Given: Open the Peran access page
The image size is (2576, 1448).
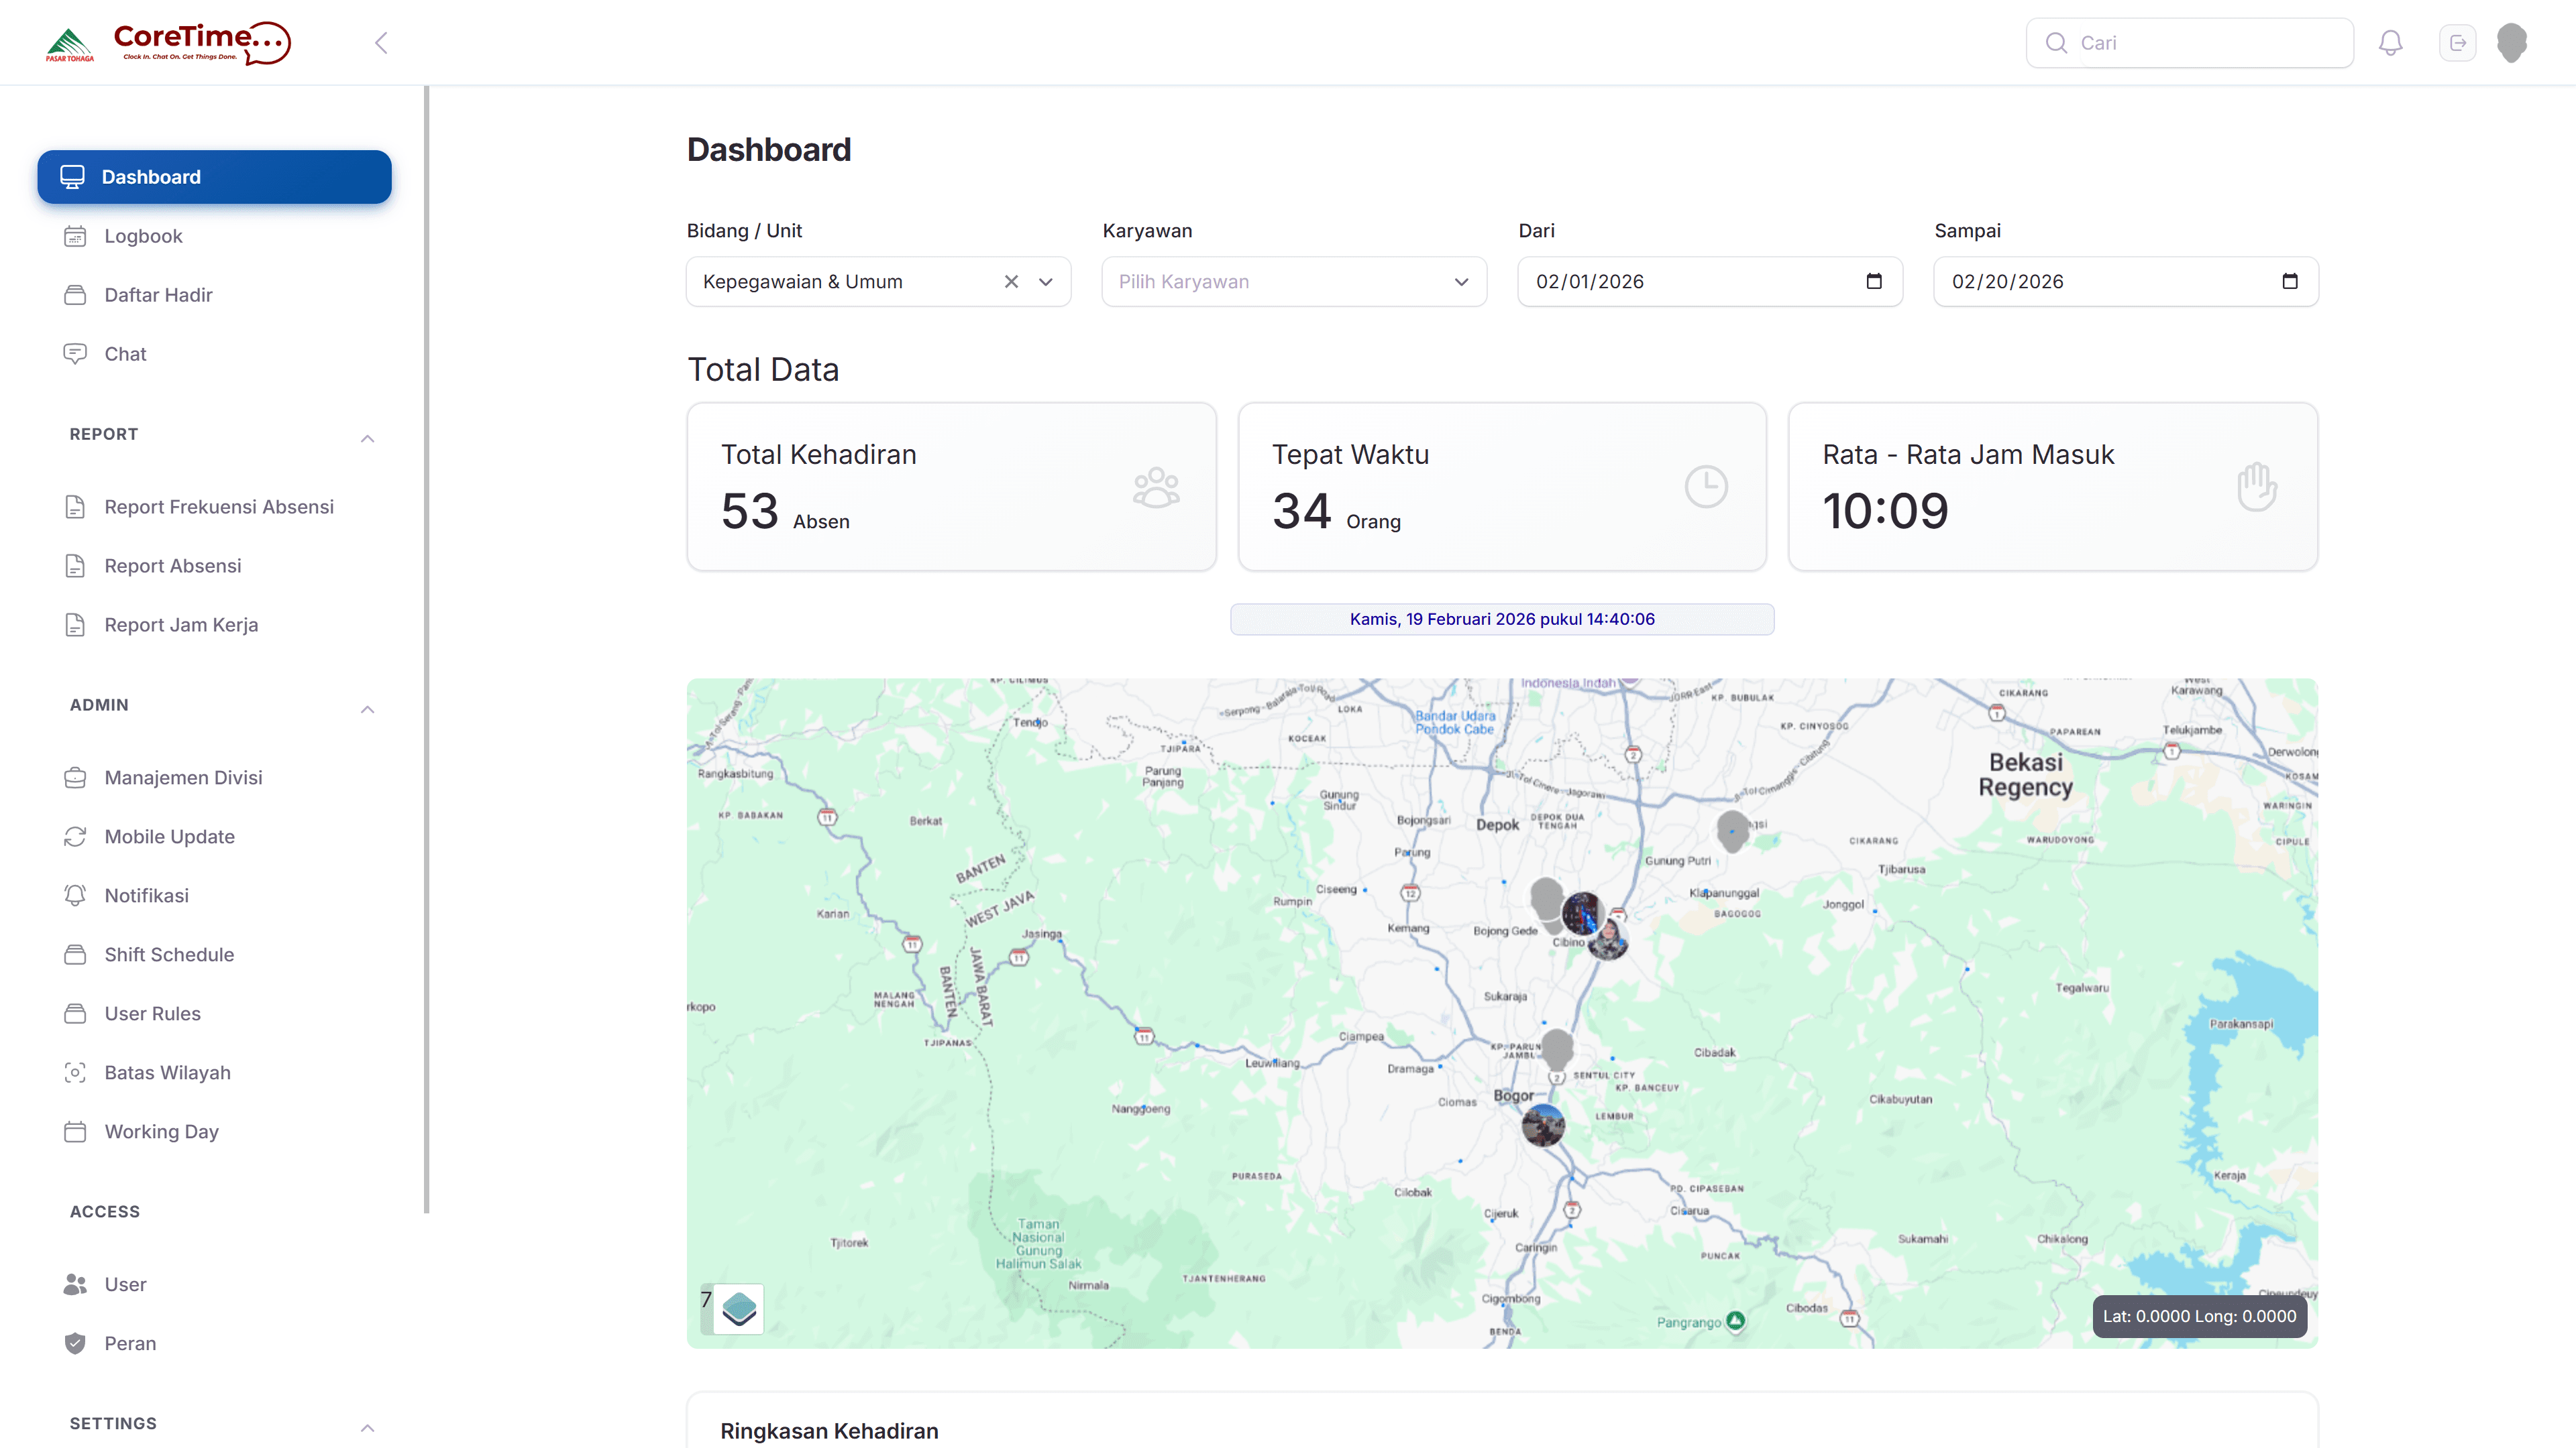Looking at the screenshot, I should (130, 1343).
